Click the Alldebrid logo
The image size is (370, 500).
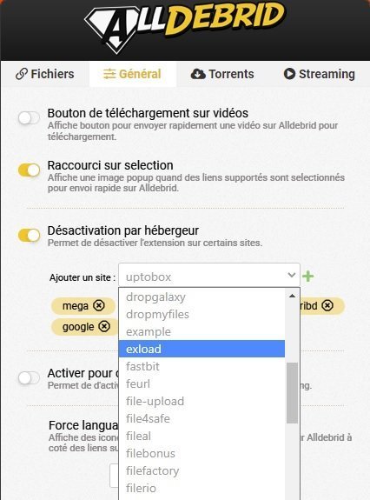click(185, 27)
